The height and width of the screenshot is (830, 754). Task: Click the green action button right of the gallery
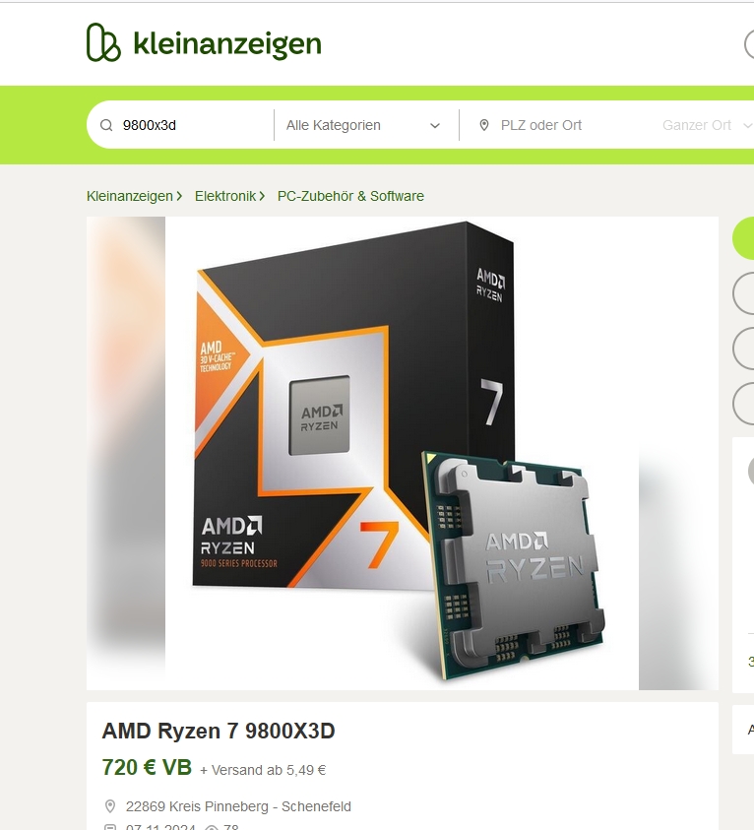(x=743, y=238)
